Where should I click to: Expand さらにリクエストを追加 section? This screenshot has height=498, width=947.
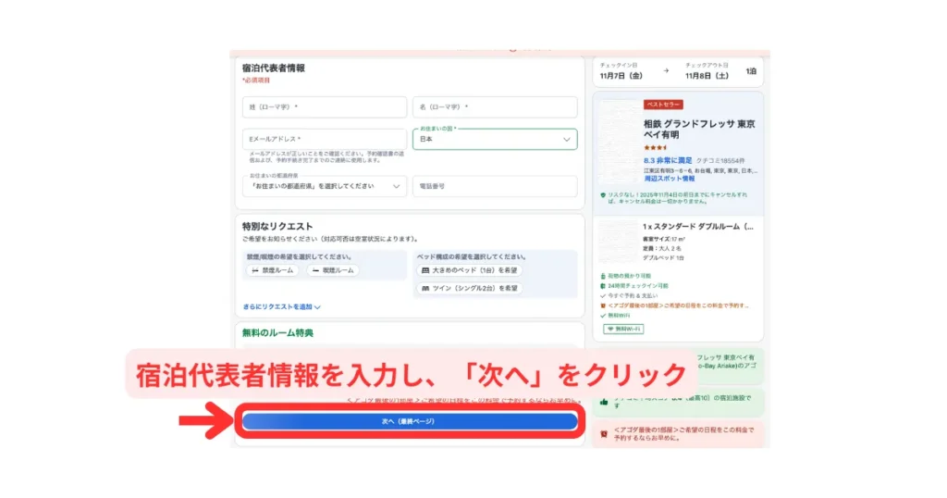[x=281, y=306]
